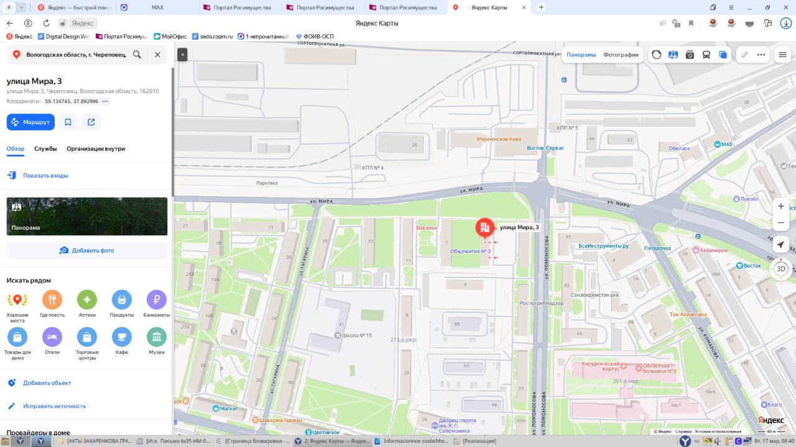796x447 pixels.
Task: Open the Yandex Maps hamburger menu
Action: (783, 55)
